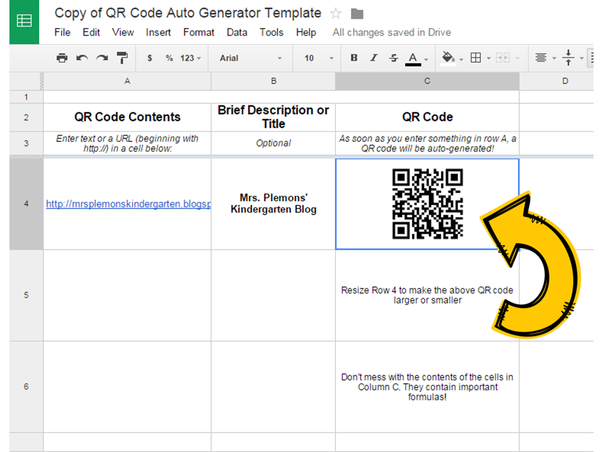Select 'Enter text or a URL' cell
The image size is (603, 452).
(x=128, y=143)
